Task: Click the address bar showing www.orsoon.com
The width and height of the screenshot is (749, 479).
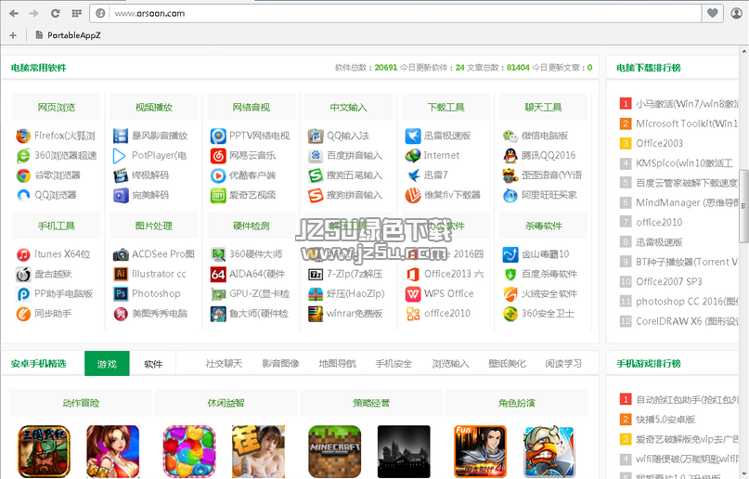Action: pos(396,13)
